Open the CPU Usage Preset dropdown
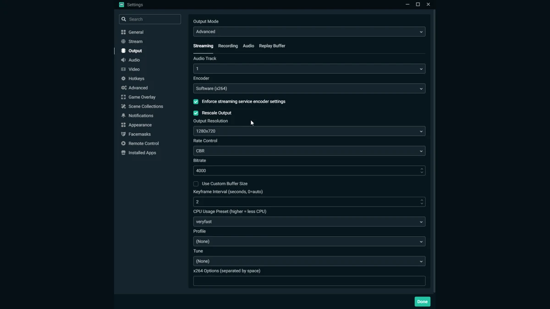This screenshot has height=309, width=550. (309, 222)
